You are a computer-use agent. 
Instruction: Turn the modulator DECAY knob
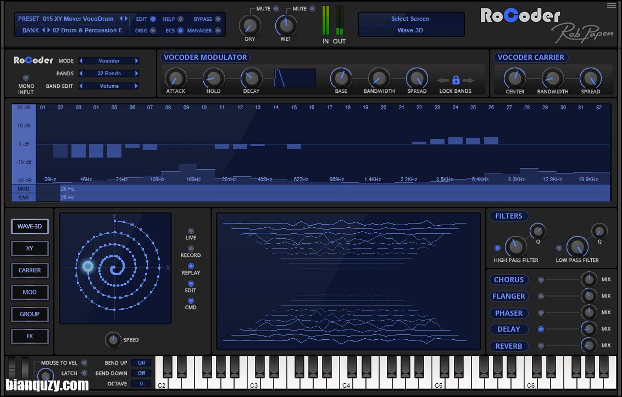point(251,78)
